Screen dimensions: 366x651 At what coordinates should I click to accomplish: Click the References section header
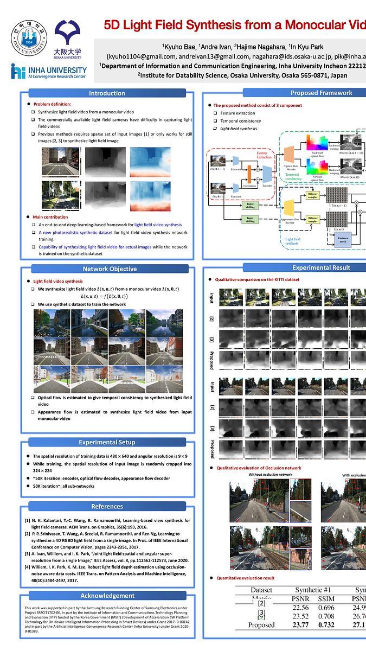(107, 506)
